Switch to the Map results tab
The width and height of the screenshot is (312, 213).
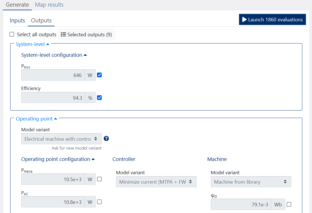coord(49,5)
